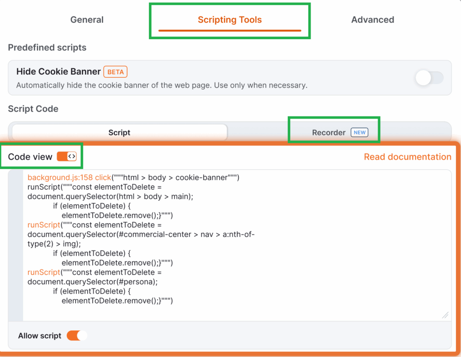Enable the Hide Cookie Banner switch
461x357 pixels.
click(x=429, y=78)
